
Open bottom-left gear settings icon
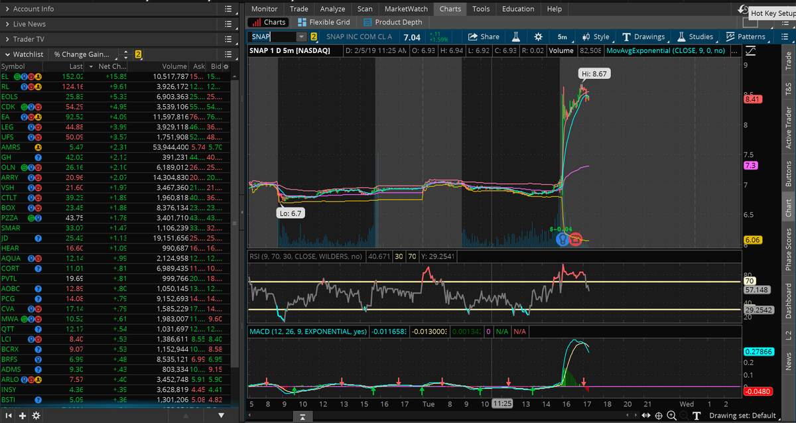click(x=36, y=415)
